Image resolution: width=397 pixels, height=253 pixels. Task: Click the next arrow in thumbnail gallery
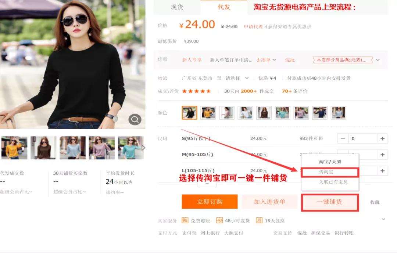[143, 148]
